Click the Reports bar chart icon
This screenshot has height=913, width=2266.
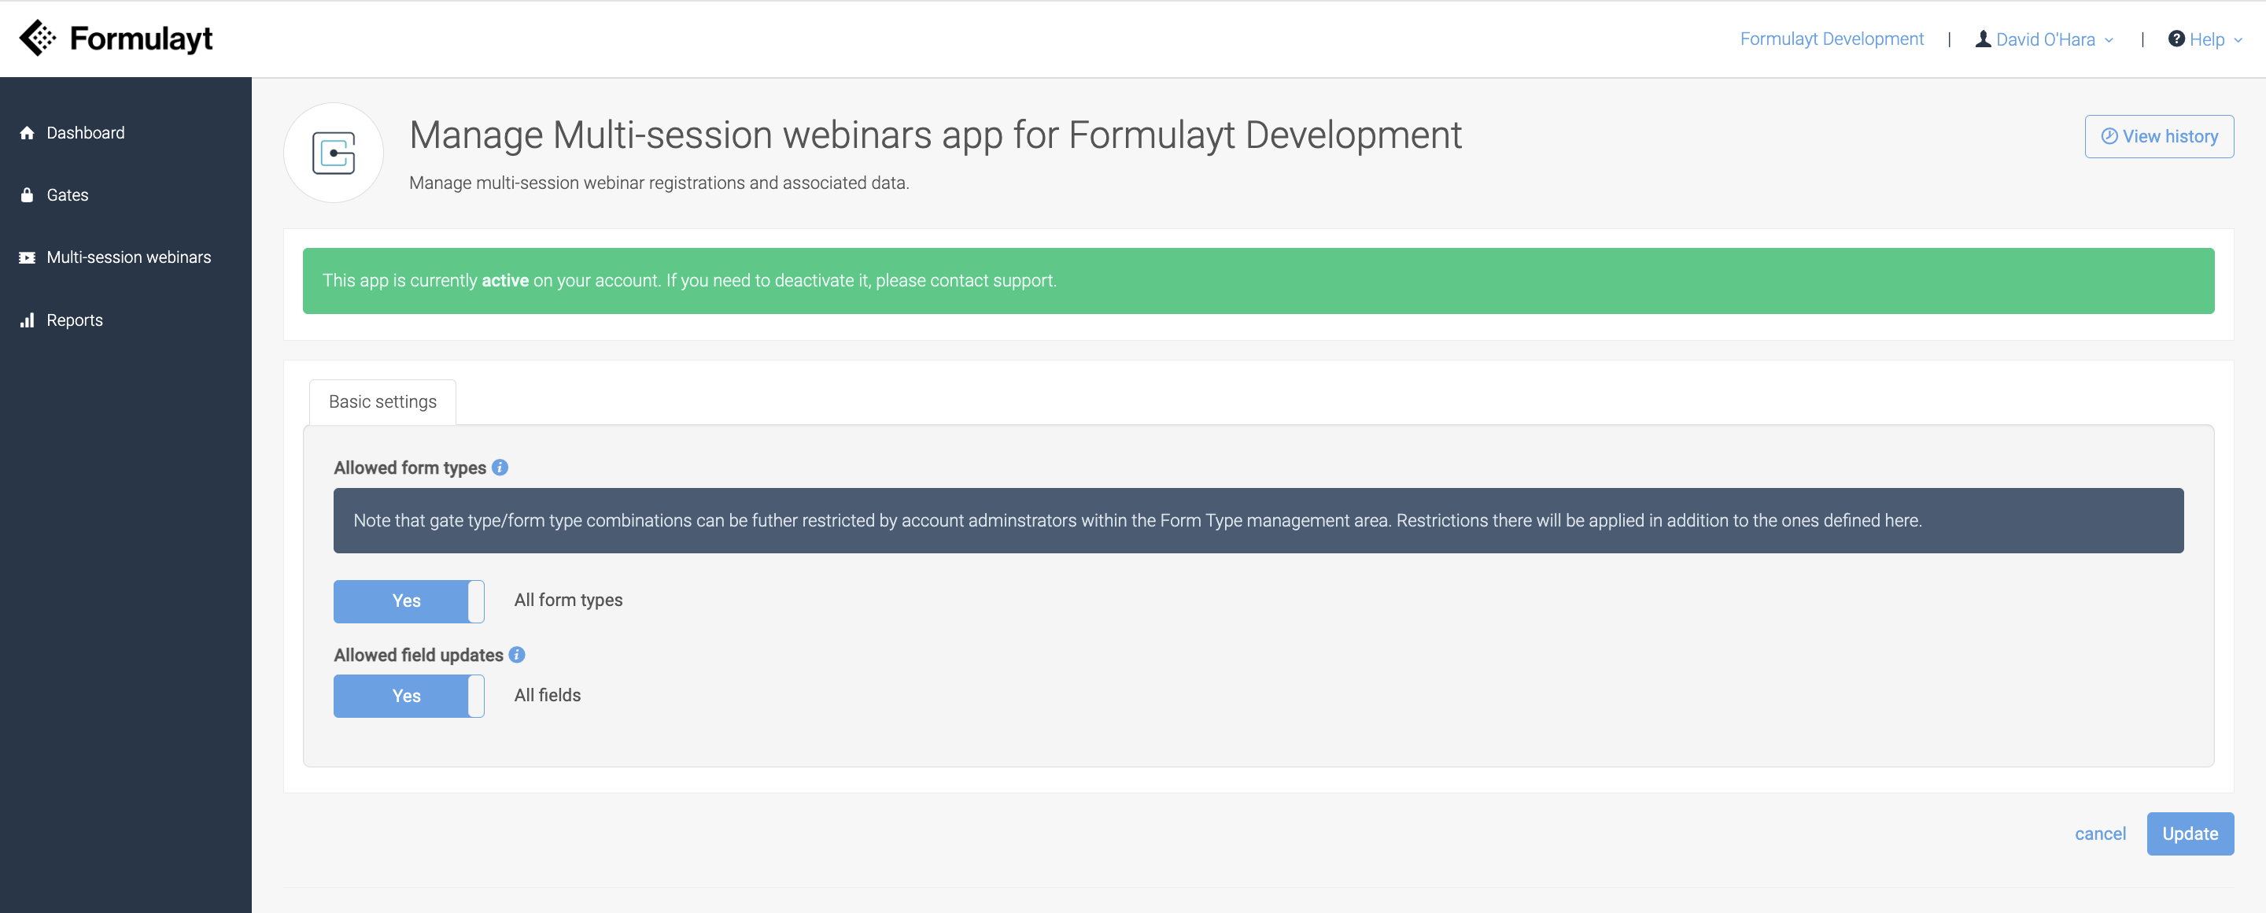pos(28,320)
